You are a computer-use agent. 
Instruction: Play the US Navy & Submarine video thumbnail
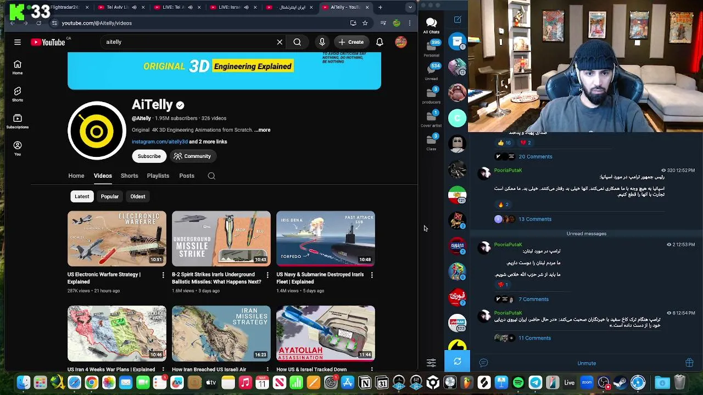click(x=326, y=239)
